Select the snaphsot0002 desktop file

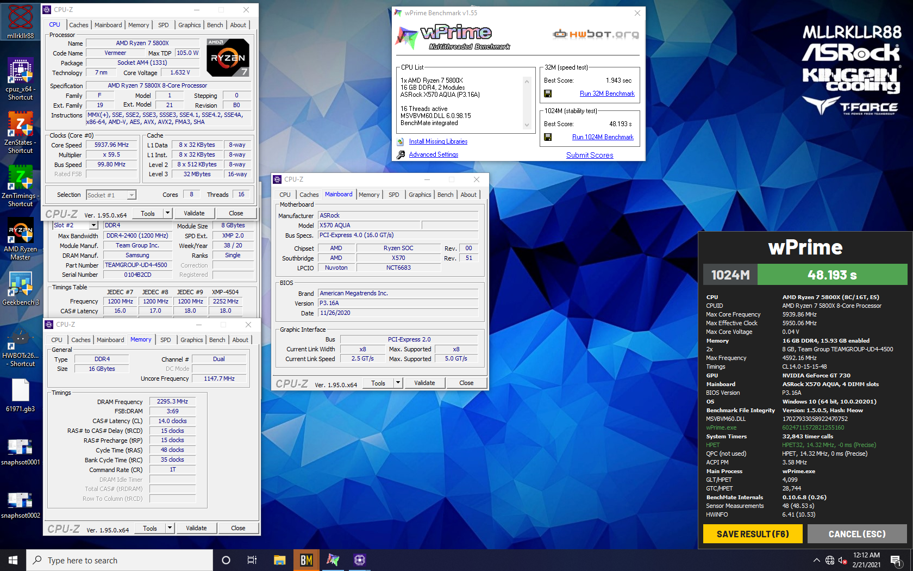point(20,505)
